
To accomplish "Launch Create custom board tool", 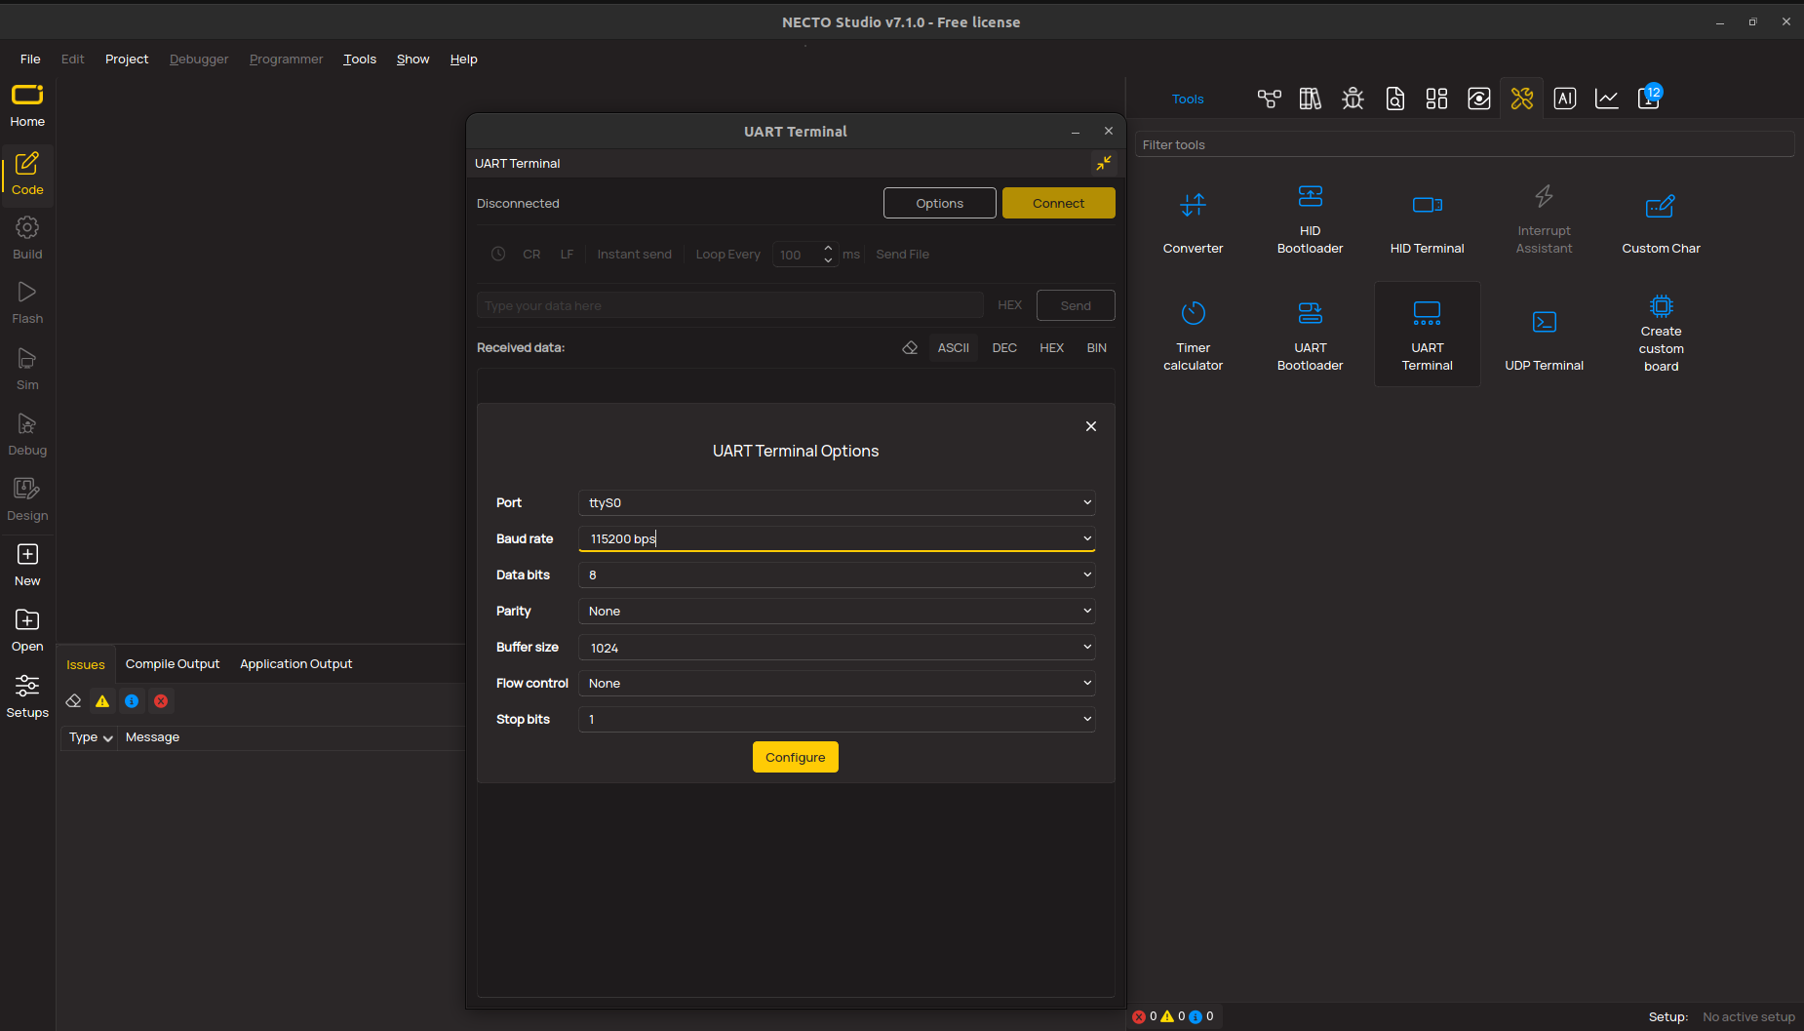I will [x=1661, y=334].
